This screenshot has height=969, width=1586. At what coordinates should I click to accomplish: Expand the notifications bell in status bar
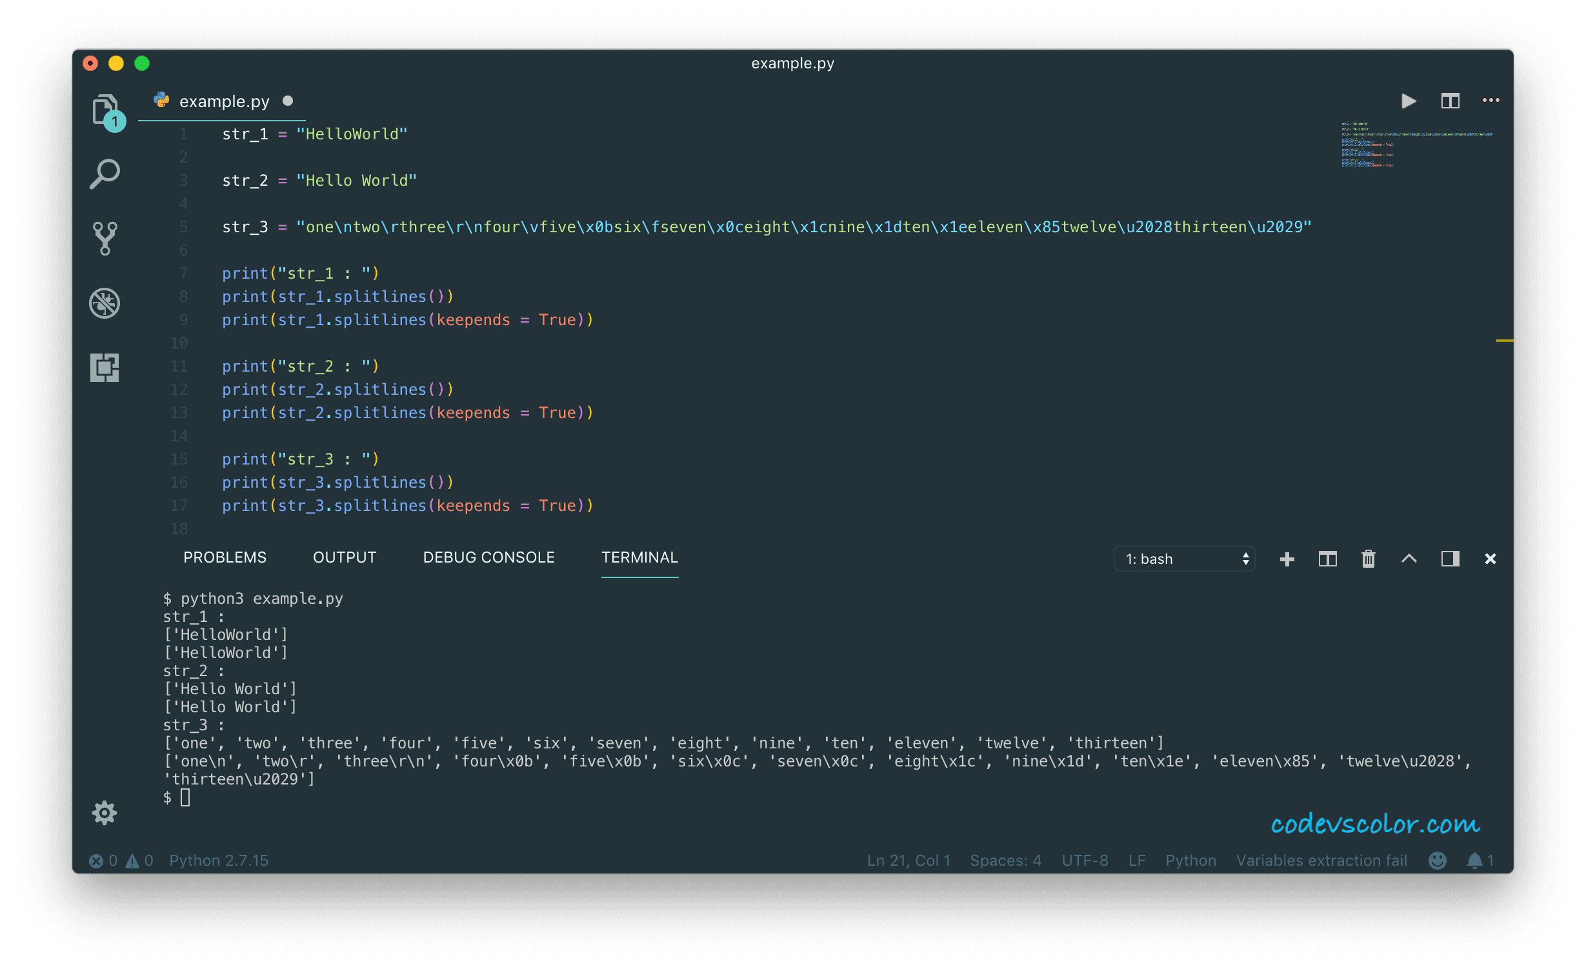coord(1476,860)
